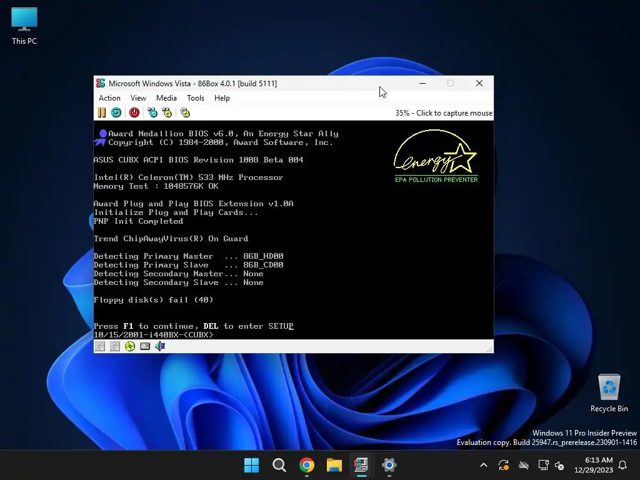The width and height of the screenshot is (640, 480).
Task: Open the Tools menu
Action: pyautogui.click(x=196, y=98)
